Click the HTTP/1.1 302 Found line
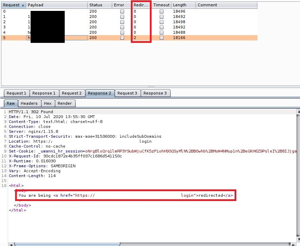Screen dimensions: 300x246 (31, 112)
